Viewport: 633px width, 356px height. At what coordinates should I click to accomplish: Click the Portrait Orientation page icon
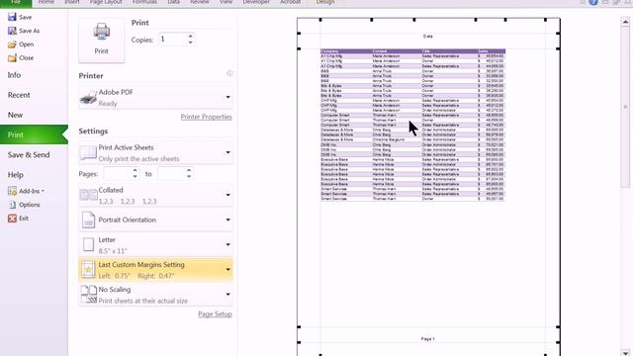[x=88, y=220]
